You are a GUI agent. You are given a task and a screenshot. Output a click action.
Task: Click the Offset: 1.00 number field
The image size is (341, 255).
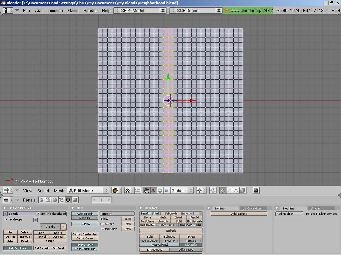186,250
